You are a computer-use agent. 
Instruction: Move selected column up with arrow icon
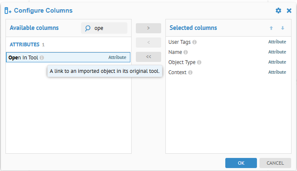[x=271, y=28]
